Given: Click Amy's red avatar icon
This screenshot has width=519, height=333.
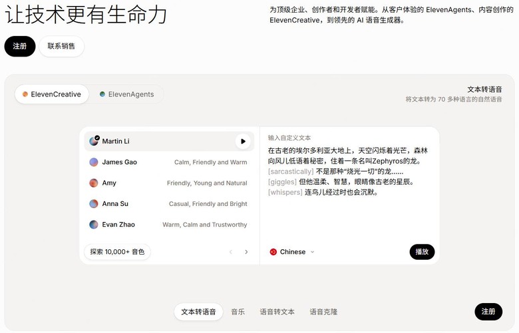Looking at the screenshot, I should 94,183.
